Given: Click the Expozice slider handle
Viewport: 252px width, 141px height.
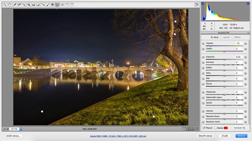Looking at the screenshot, I should point(224,60).
